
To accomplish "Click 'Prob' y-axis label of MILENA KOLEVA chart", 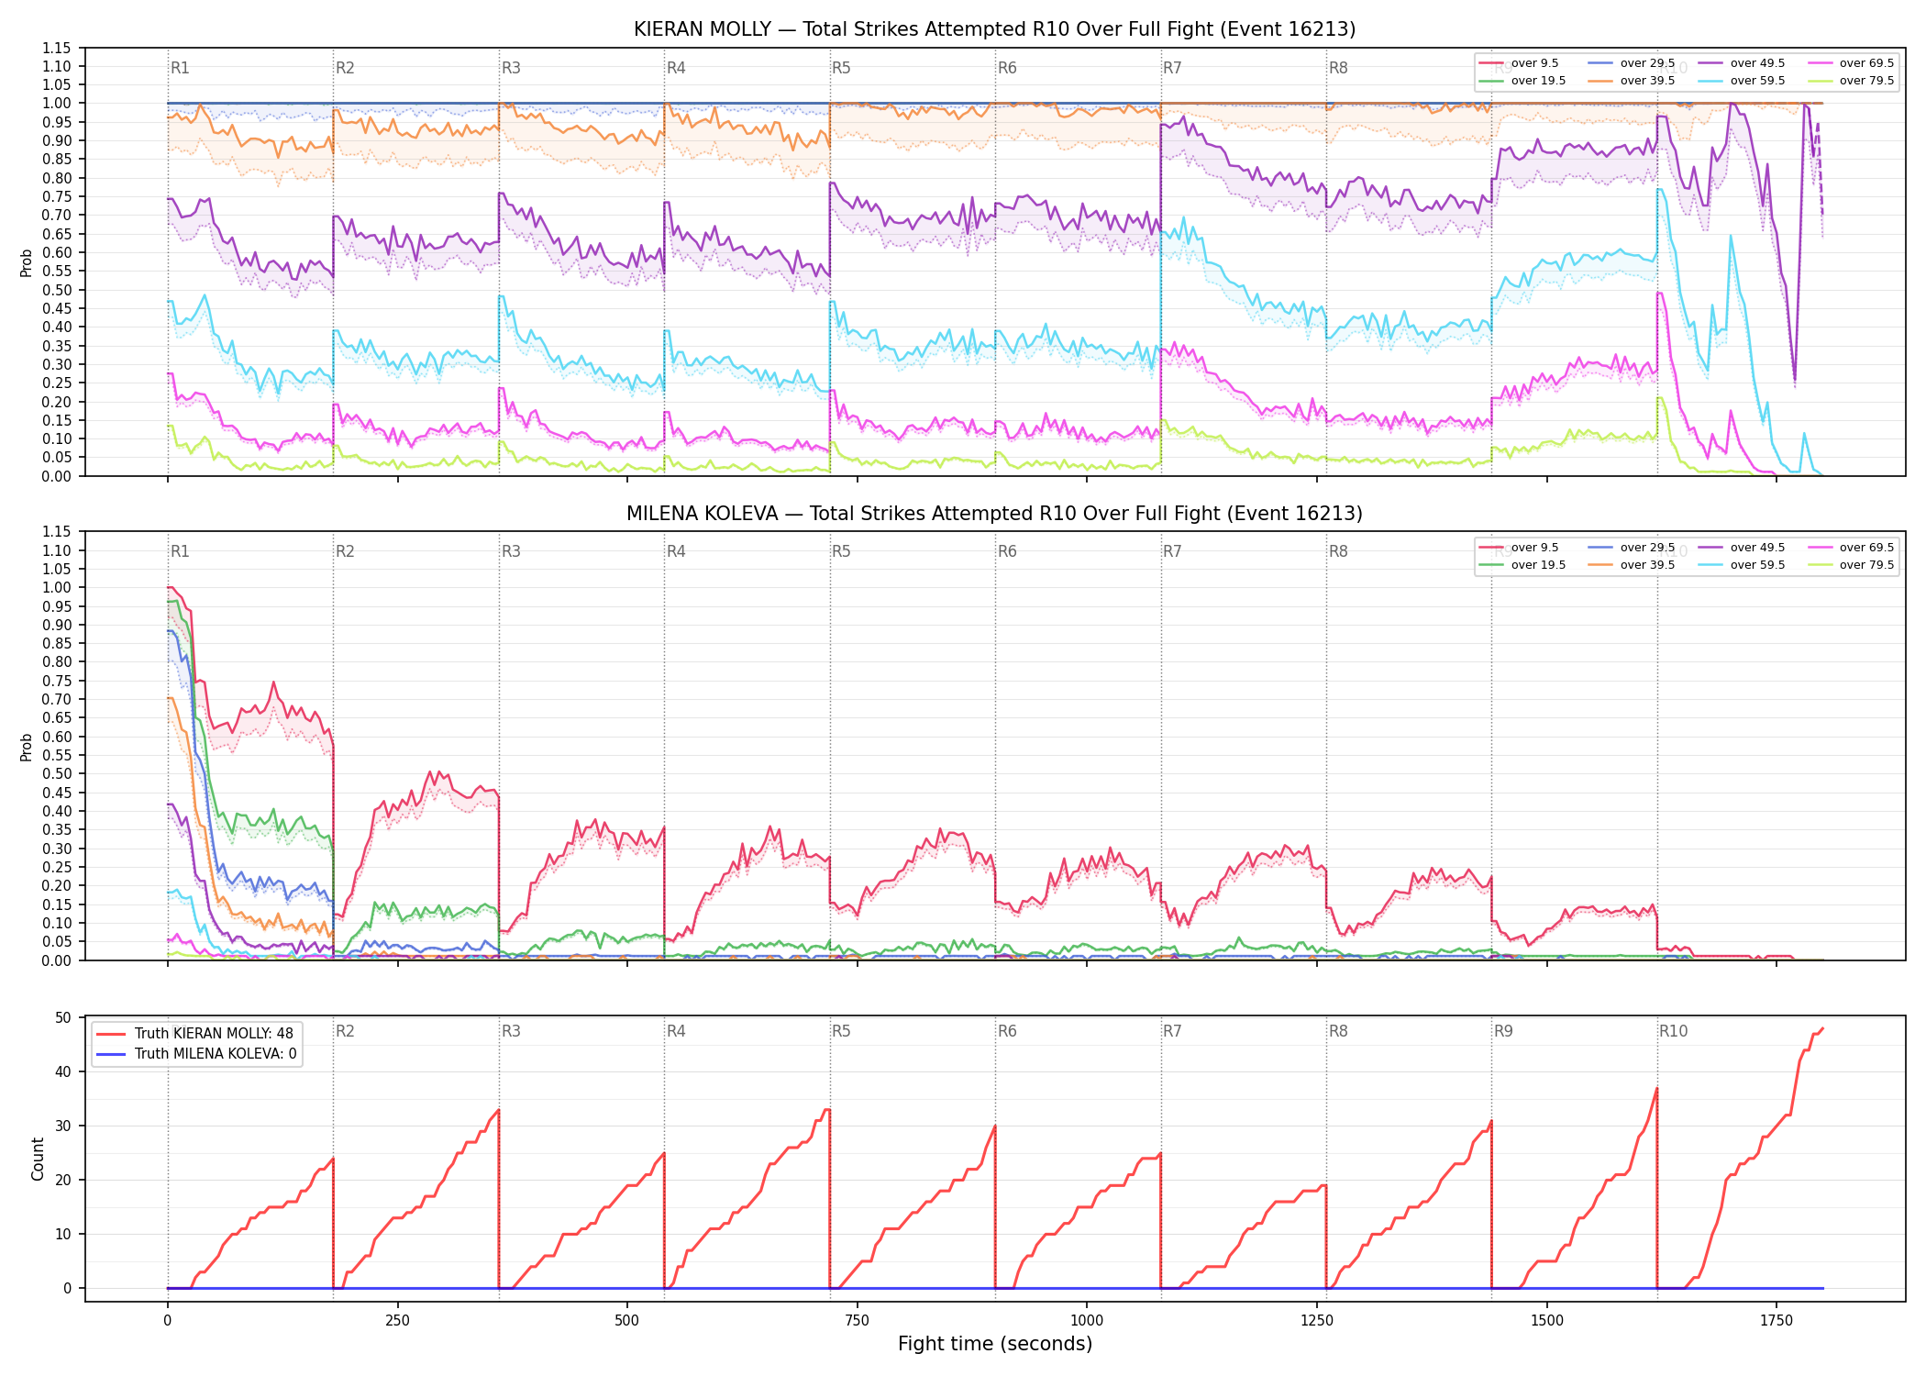I will pyautogui.click(x=27, y=747).
